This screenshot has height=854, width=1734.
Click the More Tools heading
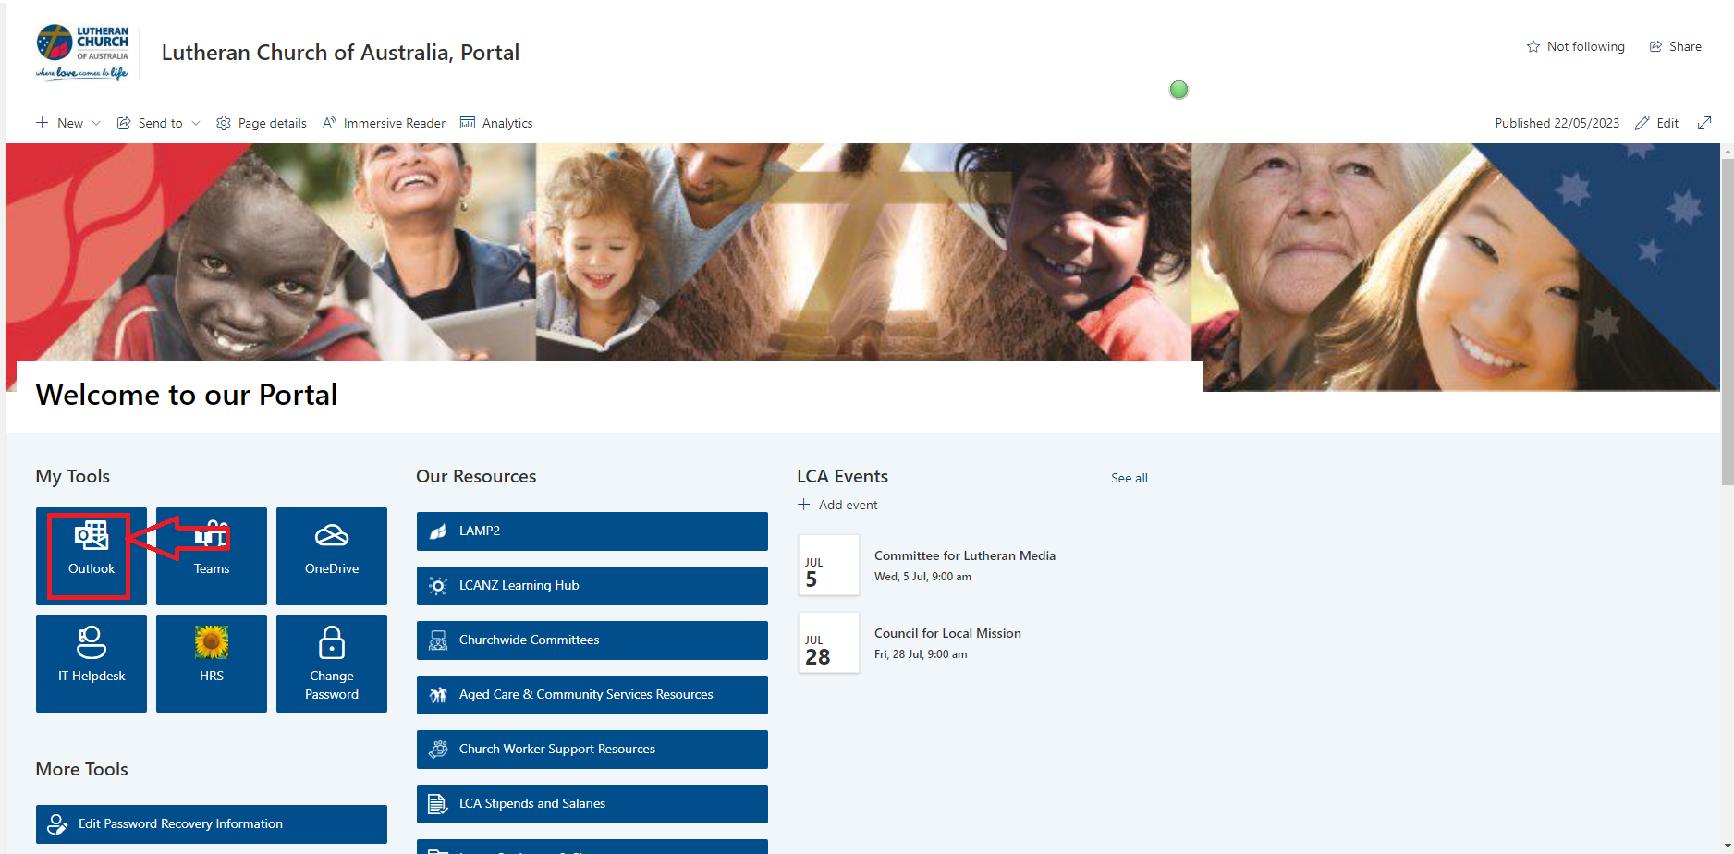pyautogui.click(x=82, y=769)
